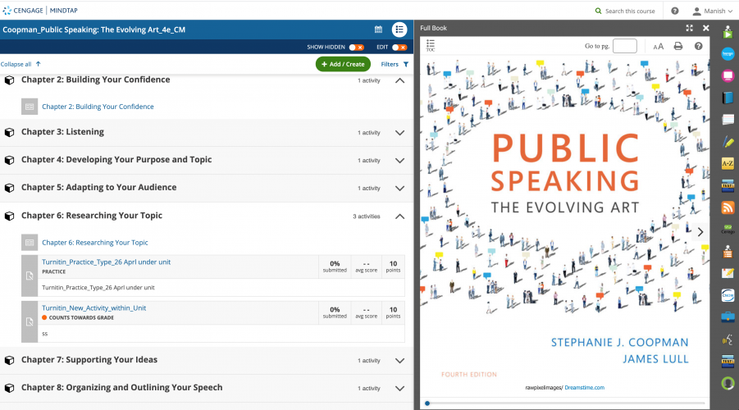The height and width of the screenshot is (410, 739).
Task: Open the pink monitor app icon
Action: tap(728, 75)
